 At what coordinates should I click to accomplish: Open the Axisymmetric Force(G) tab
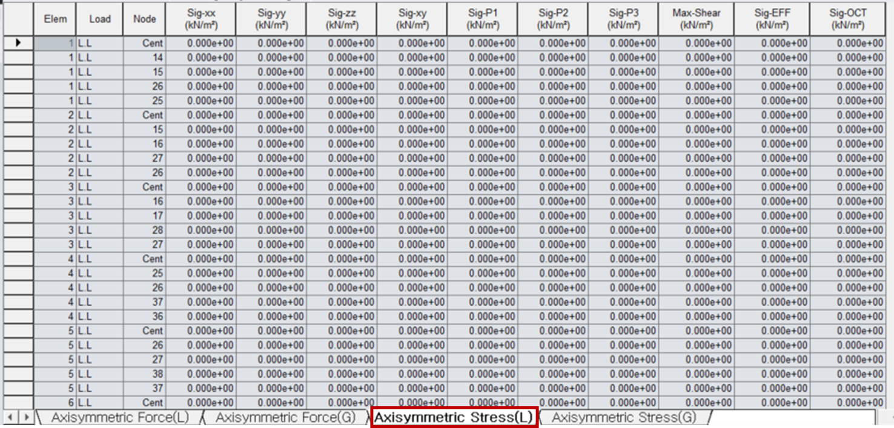285,417
